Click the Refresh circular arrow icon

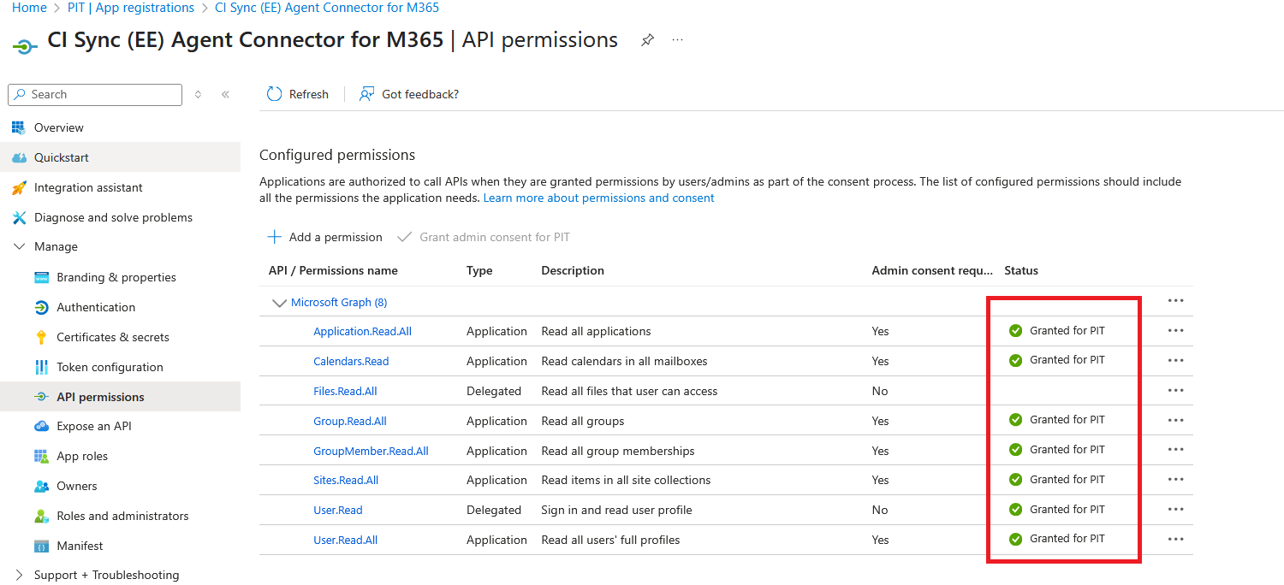[274, 94]
